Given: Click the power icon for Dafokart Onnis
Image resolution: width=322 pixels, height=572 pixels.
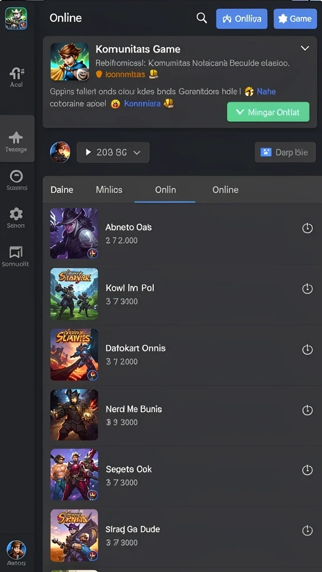Looking at the screenshot, I should (x=307, y=349).
